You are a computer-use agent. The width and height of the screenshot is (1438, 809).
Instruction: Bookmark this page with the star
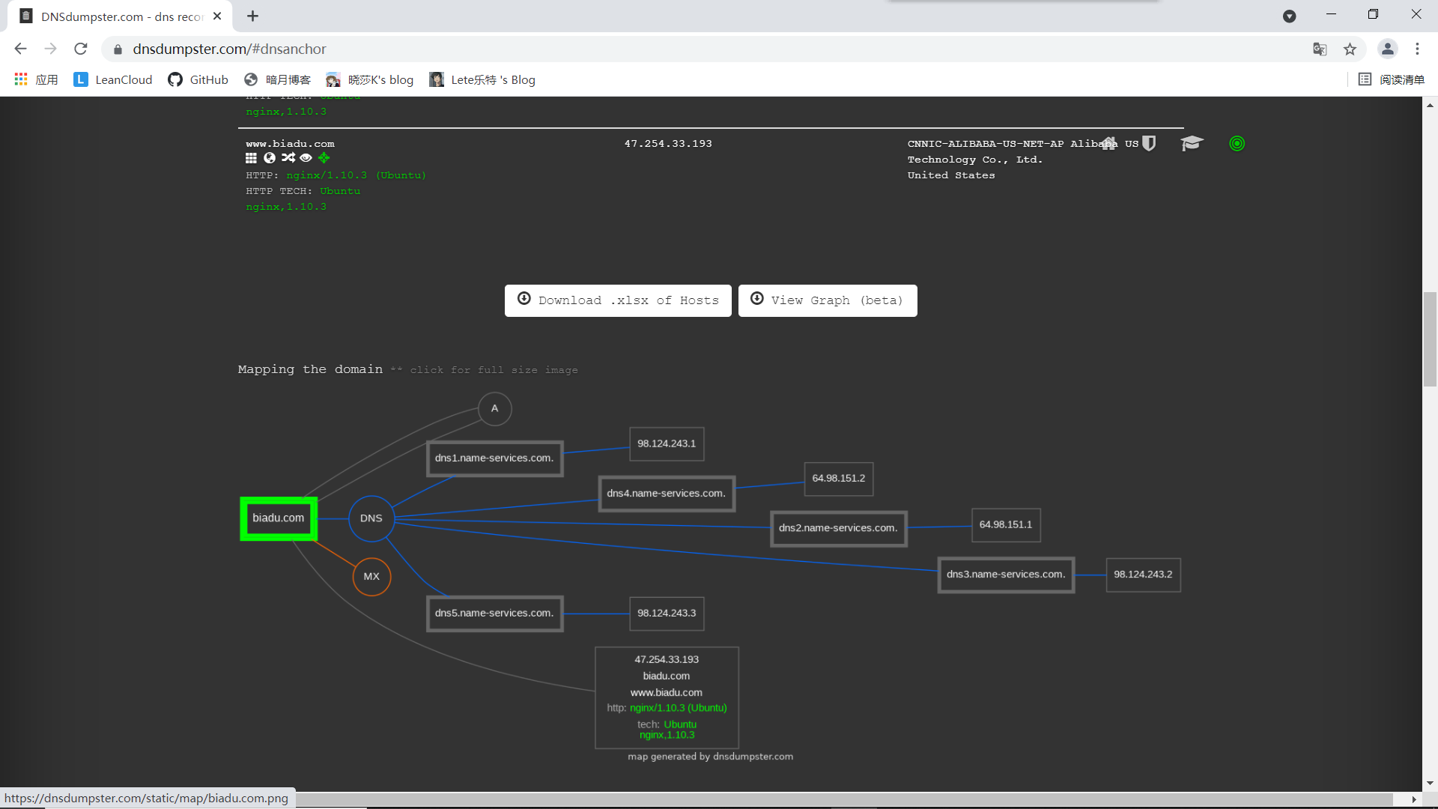pos(1350,49)
